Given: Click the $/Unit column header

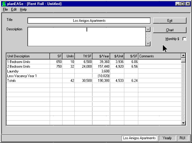Looking at the screenshot, I should [x=117, y=56].
